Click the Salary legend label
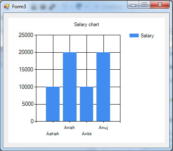Image resolution: width=173 pixels, height=151 pixels. tap(147, 36)
